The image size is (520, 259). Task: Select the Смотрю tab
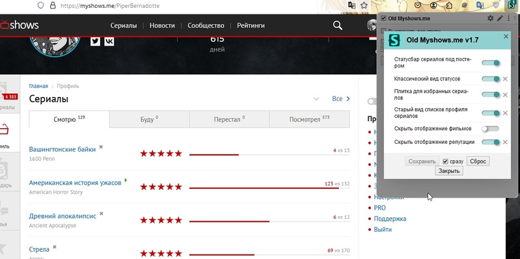(x=69, y=119)
